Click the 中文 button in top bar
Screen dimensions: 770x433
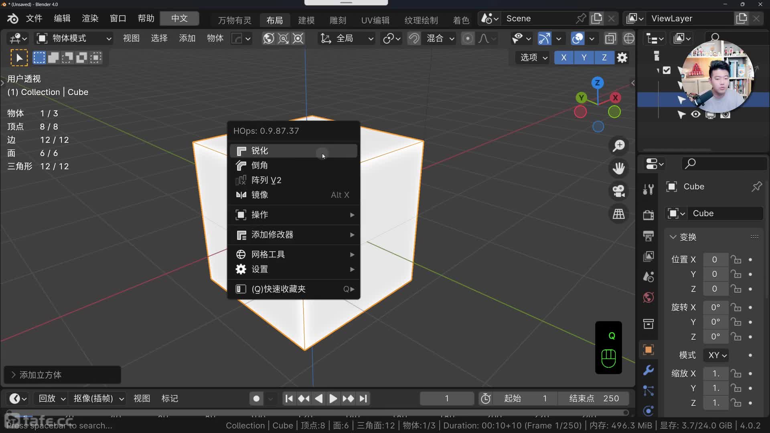pyautogui.click(x=179, y=18)
